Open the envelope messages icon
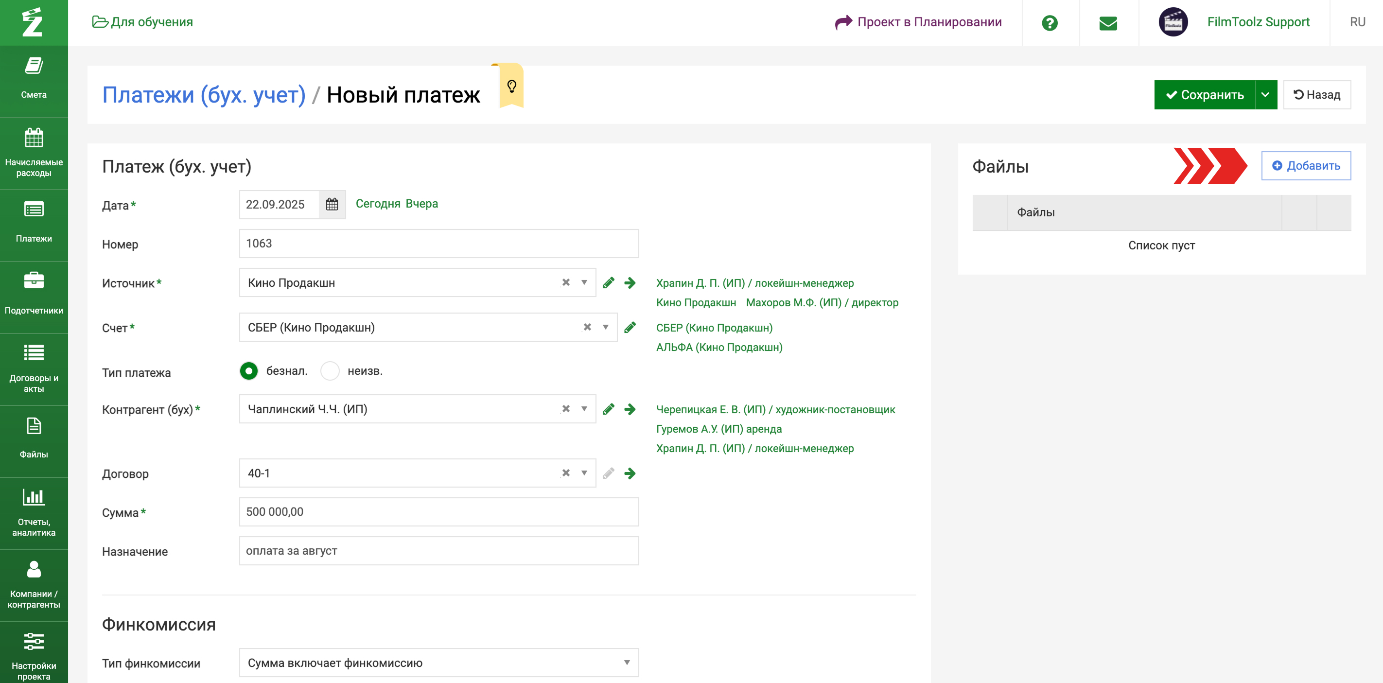 tap(1108, 22)
